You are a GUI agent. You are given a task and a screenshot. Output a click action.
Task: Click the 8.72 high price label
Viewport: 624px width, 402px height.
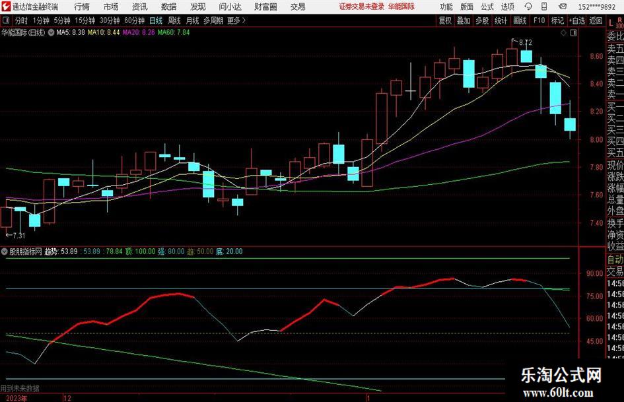(526, 42)
